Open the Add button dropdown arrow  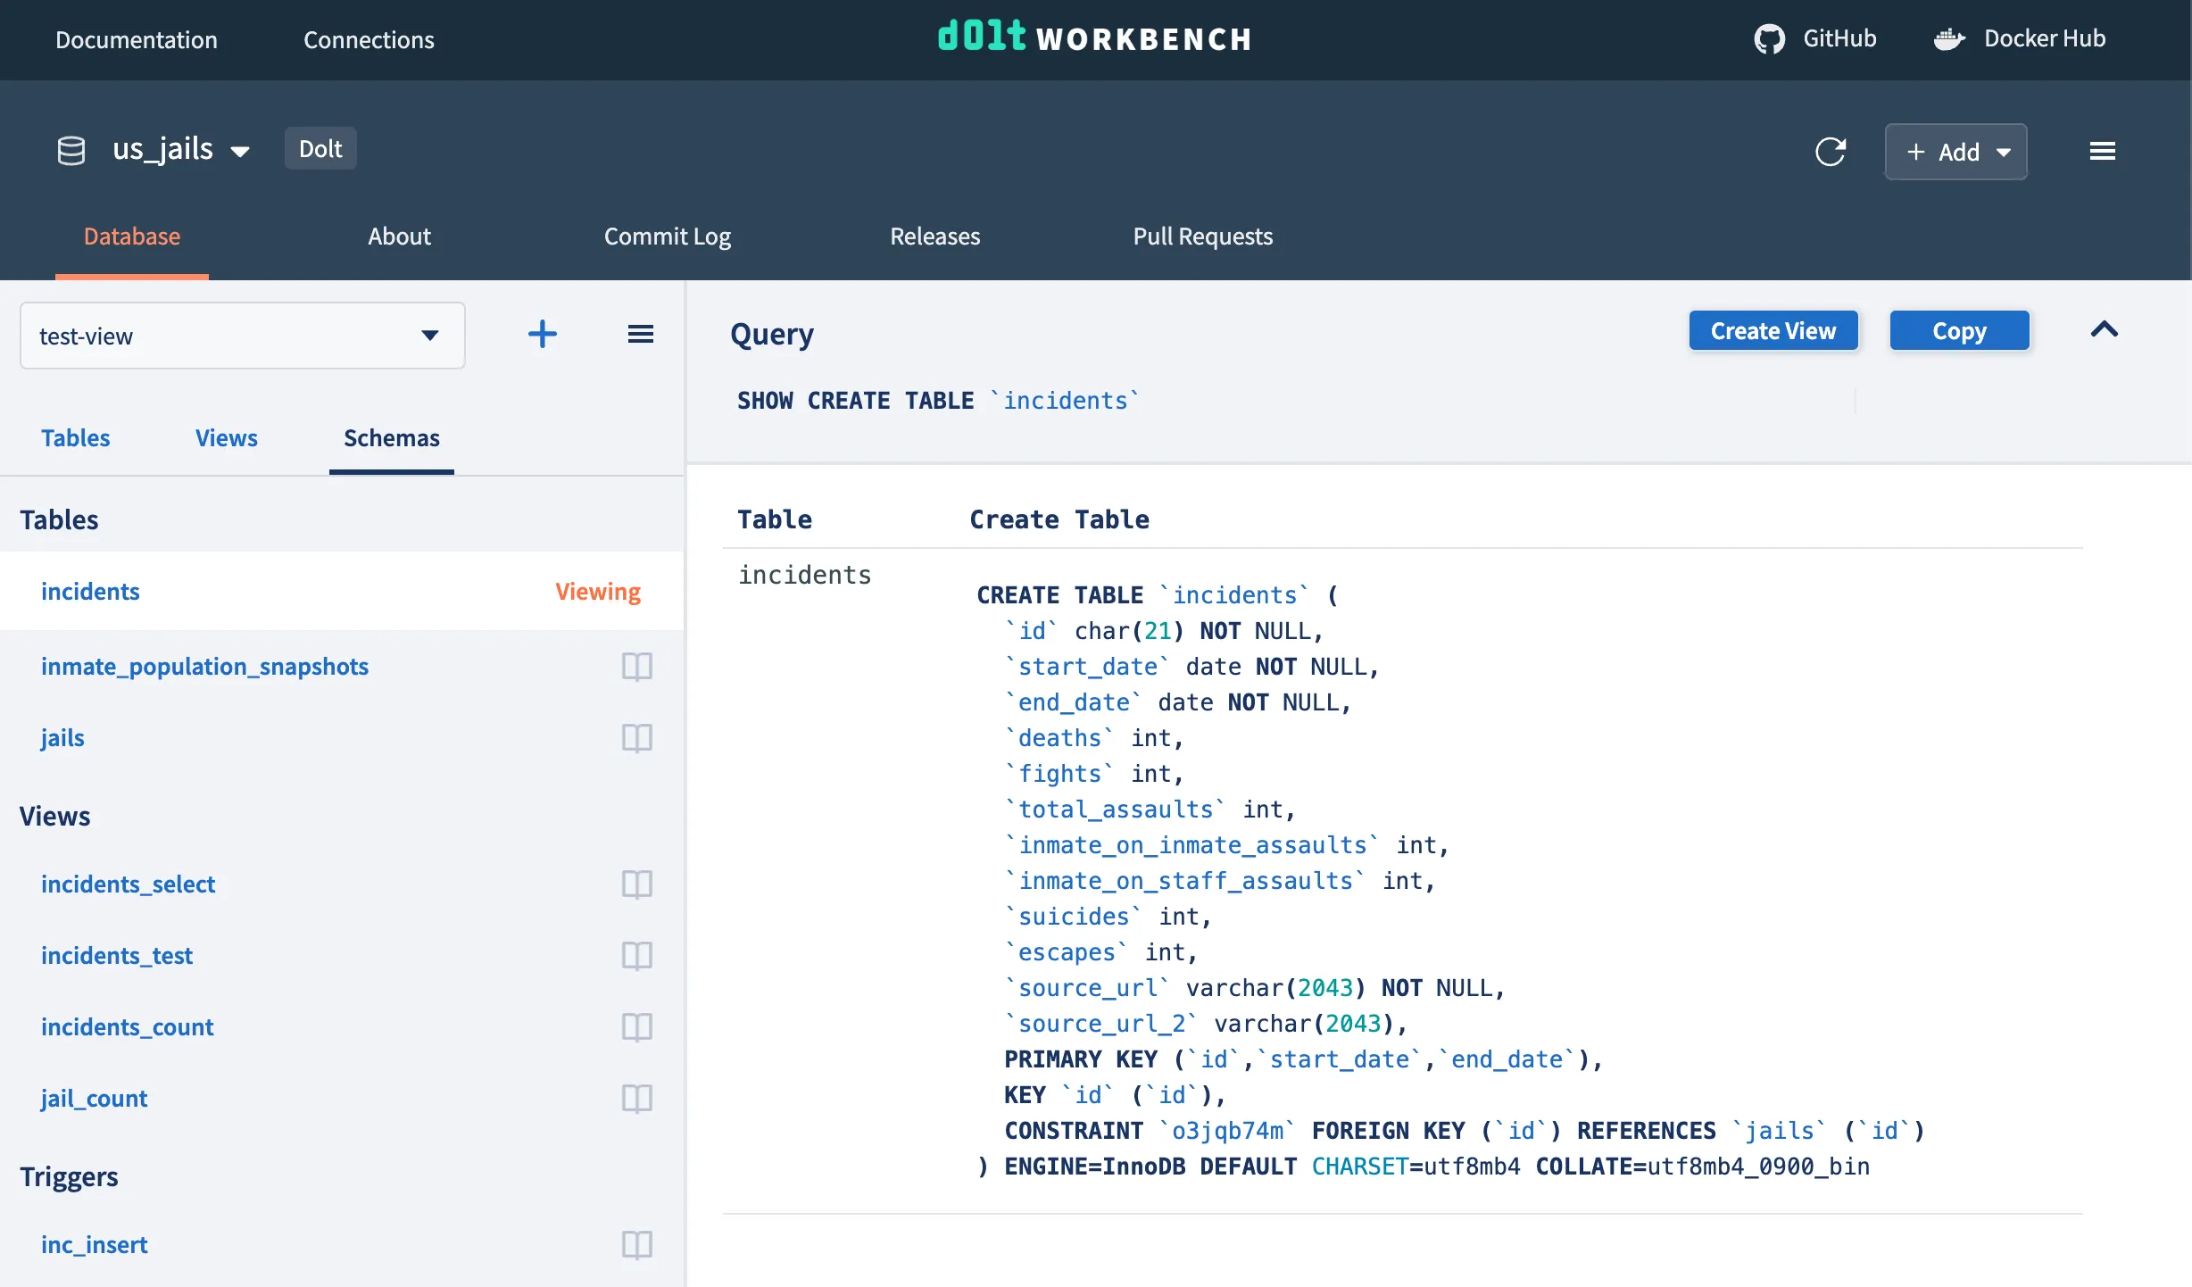tap(2002, 152)
